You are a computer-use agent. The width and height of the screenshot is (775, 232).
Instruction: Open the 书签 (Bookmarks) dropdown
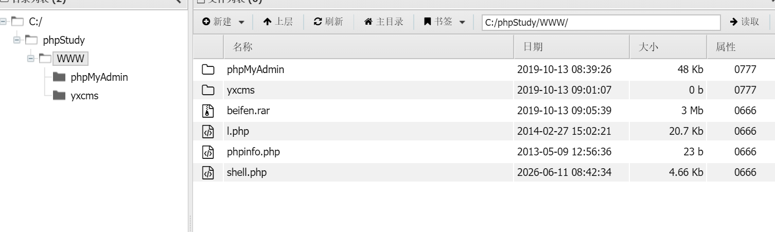point(445,22)
